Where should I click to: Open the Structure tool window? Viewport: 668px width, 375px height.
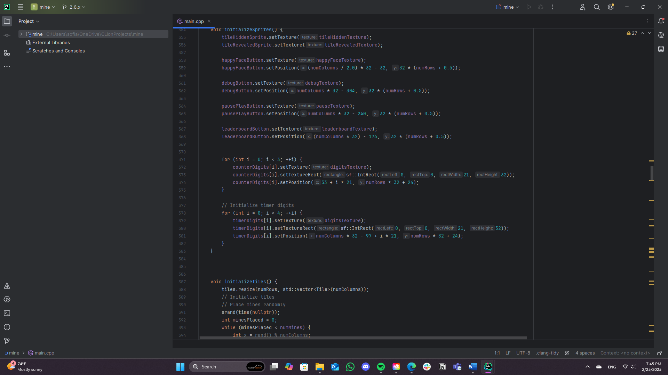[7, 53]
